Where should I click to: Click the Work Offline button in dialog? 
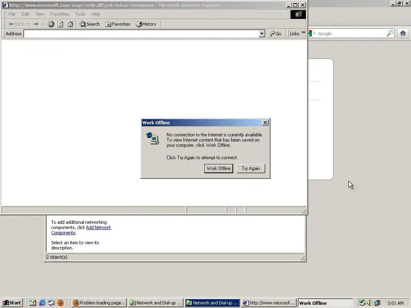pos(219,168)
